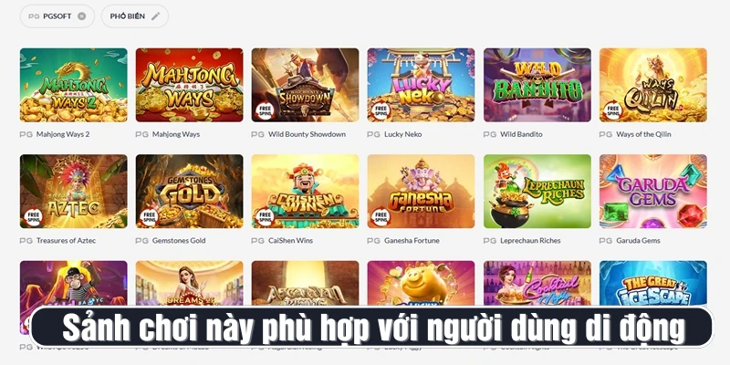Click the Free Spins badge on Treasures of Aztec
Image resolution: width=730 pixels, height=365 pixels.
(x=33, y=217)
